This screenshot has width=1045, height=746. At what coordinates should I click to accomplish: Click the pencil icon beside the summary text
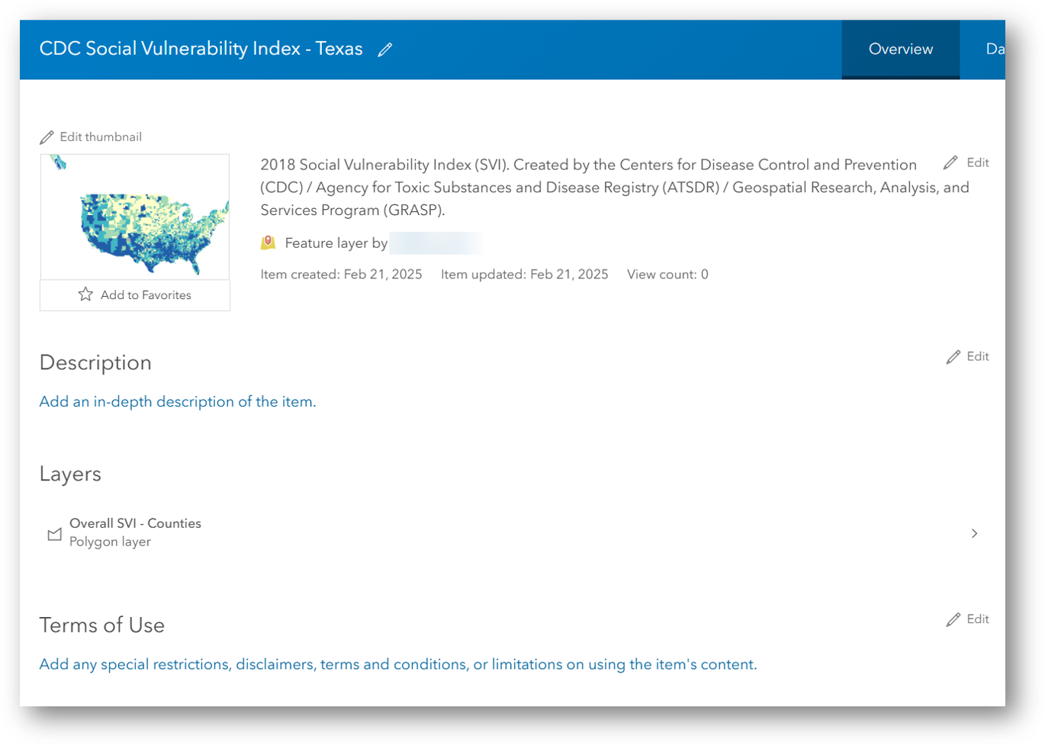click(950, 162)
